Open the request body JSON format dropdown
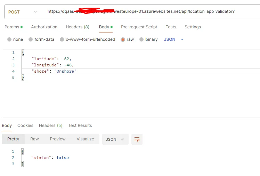The width and height of the screenshot is (260, 176). pos(173,39)
